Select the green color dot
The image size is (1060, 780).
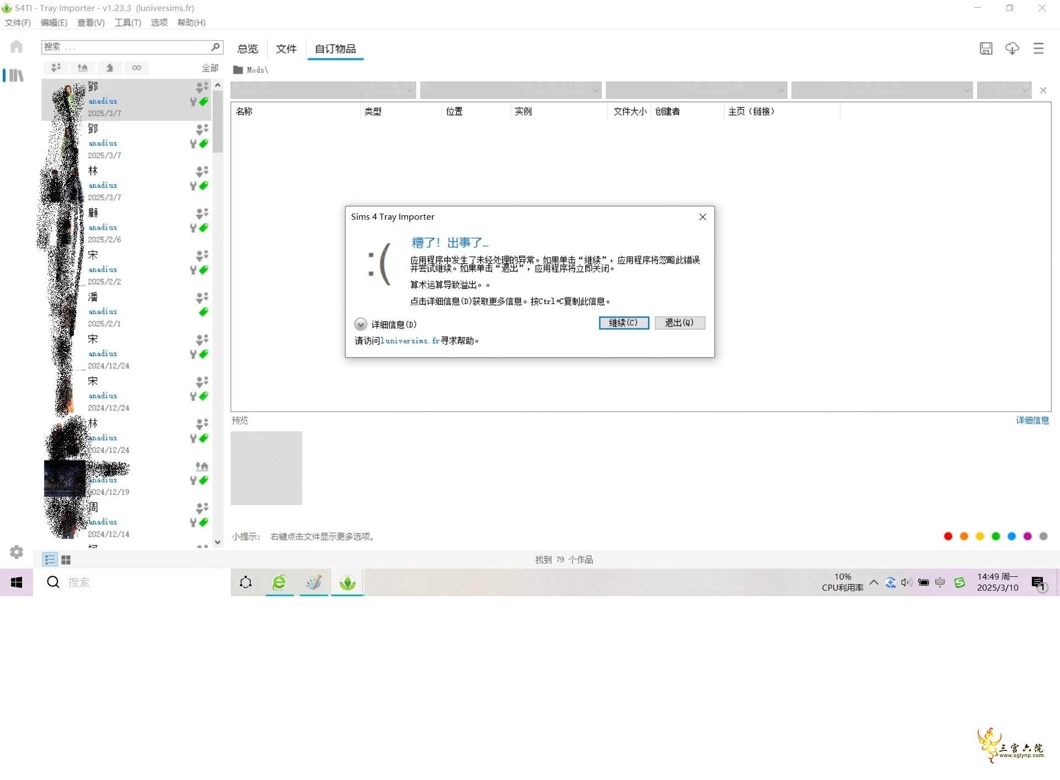click(995, 536)
